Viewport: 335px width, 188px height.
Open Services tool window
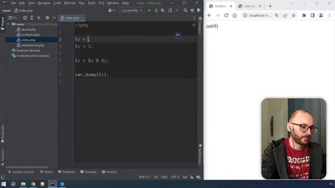click(x=109, y=172)
